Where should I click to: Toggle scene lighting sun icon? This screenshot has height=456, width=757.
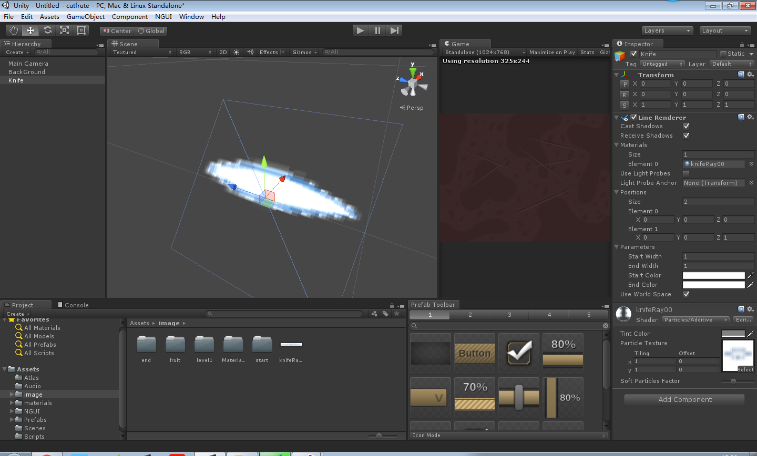tap(237, 52)
